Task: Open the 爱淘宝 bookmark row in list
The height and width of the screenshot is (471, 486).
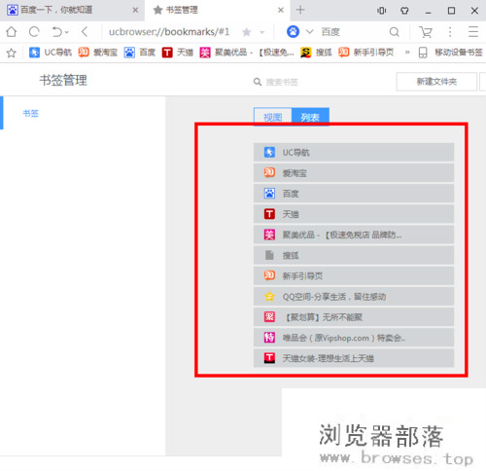Action: pos(354,173)
